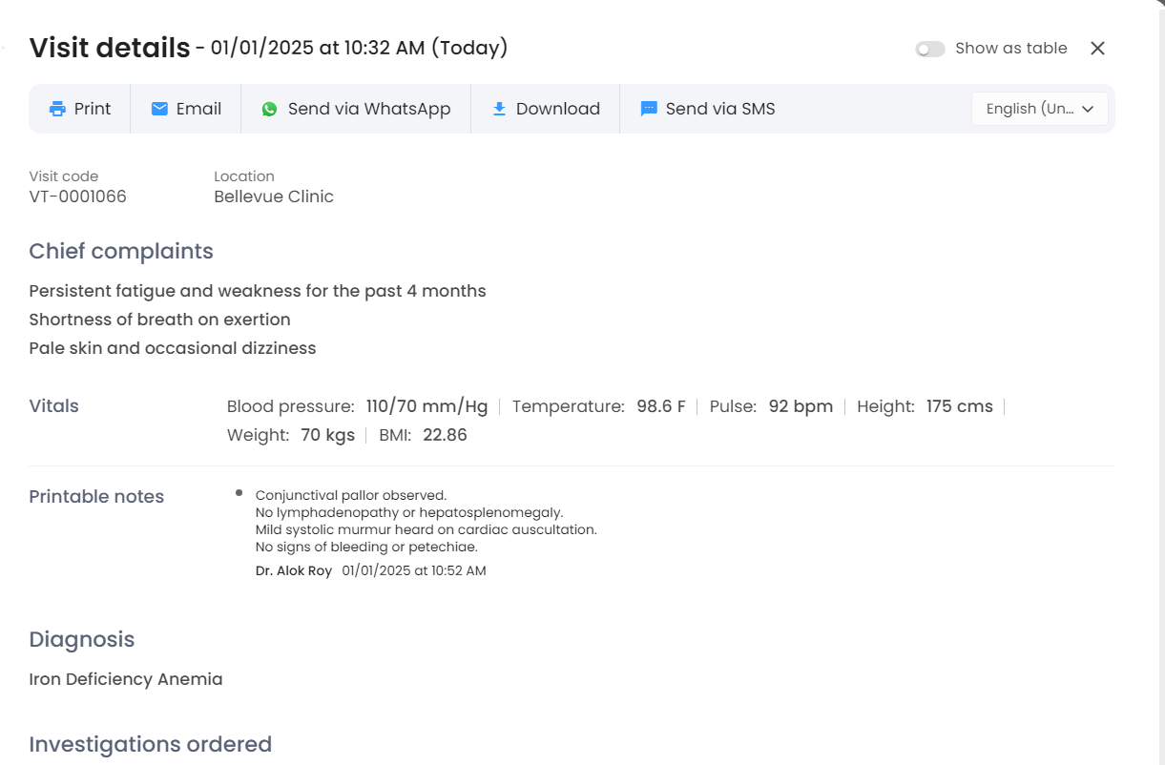The height and width of the screenshot is (765, 1165).
Task: Click the green WhatsApp logo icon
Action: (269, 110)
